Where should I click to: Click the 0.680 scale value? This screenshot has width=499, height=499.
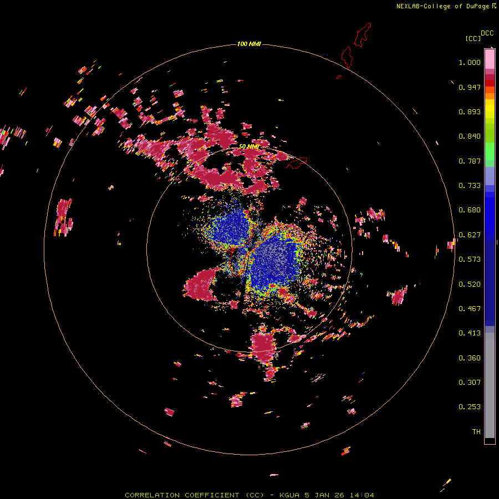tap(470, 210)
